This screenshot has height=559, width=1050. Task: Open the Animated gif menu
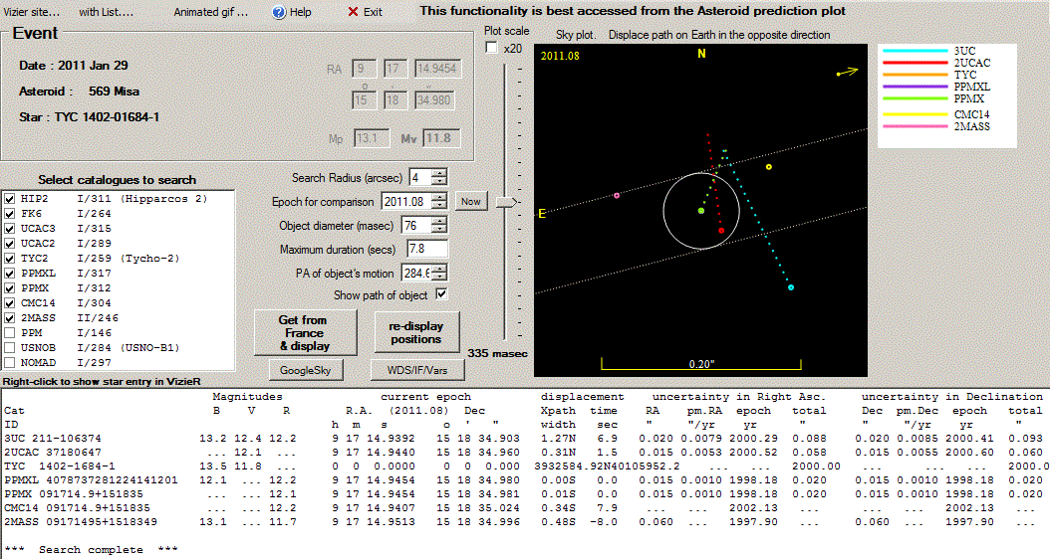pos(211,12)
